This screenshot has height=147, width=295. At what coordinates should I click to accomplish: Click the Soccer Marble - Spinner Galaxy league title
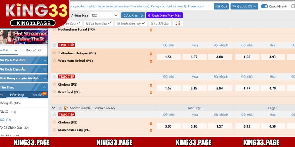pyautogui.click(x=93, y=108)
